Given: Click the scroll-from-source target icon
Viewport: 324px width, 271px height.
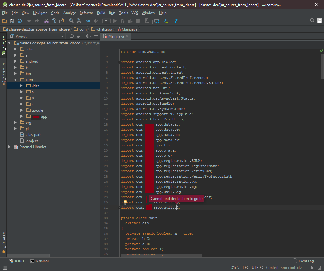Looking at the screenshot, I should pos(72,36).
